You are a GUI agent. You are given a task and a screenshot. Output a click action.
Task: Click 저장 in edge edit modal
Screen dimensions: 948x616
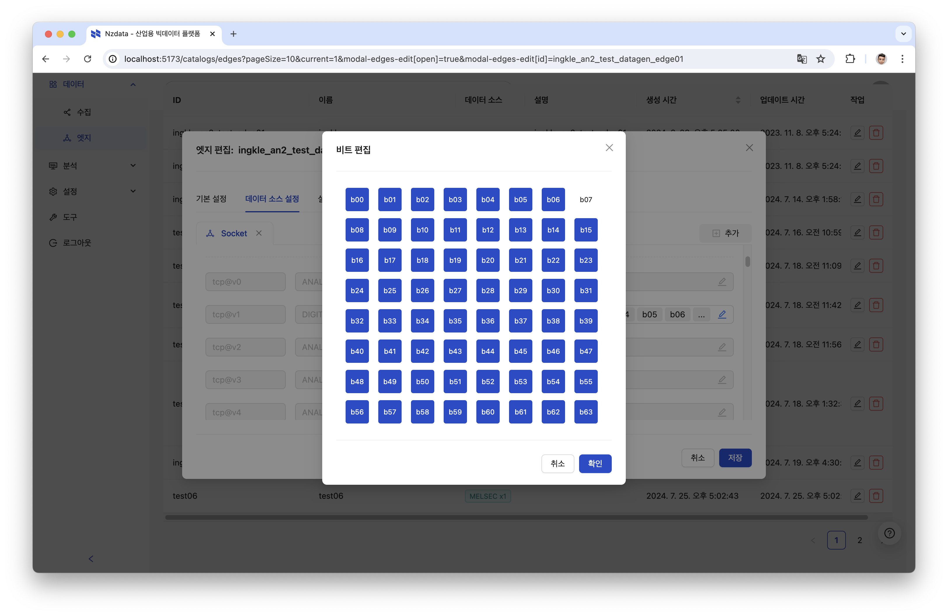pyautogui.click(x=735, y=458)
